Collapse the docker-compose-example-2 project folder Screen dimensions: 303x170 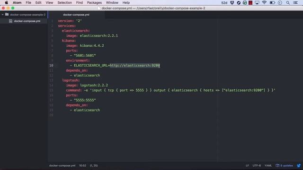(x=2, y=15)
